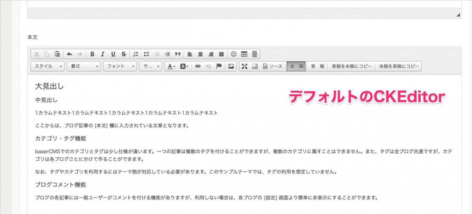Insert a smiley emoticon
This screenshot has height=214, width=472.
point(234,54)
